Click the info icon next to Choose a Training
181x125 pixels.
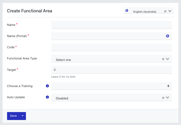[47, 86]
